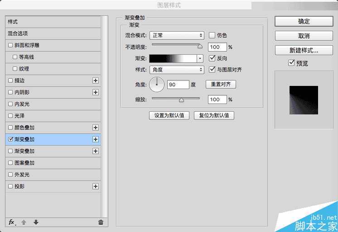Enable the 纹理 checkbox
This screenshot has height=232, width=338.
pyautogui.click(x=15, y=69)
